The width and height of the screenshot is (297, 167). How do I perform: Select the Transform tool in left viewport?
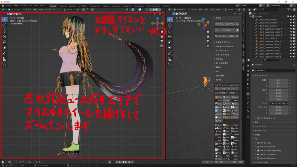click(4, 48)
